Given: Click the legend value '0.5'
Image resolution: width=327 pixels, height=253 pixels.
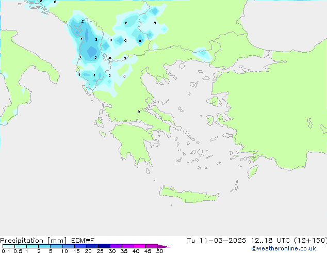Looking at the screenshot, I should coord(18,251).
